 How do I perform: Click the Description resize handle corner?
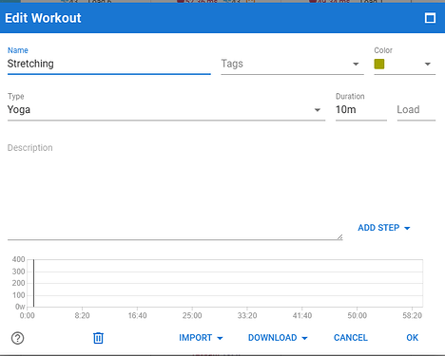tap(339, 236)
